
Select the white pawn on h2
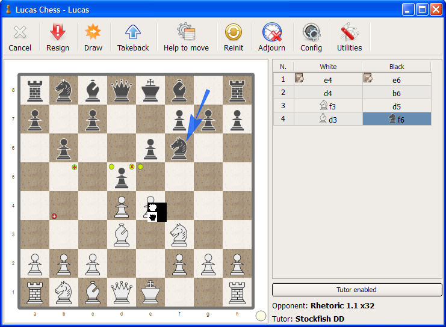pyautogui.click(x=237, y=264)
